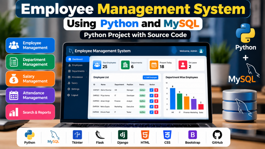Click the CSS3 icon in bottom strip

167,135
